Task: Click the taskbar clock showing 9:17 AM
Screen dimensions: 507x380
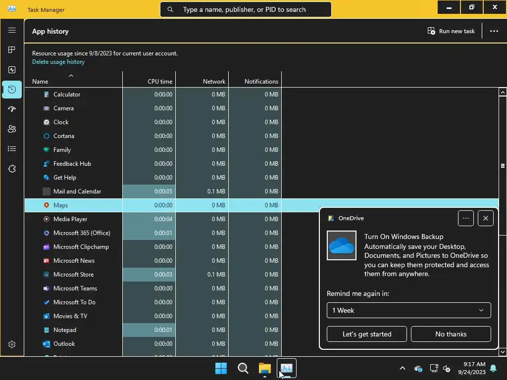Action: pyautogui.click(x=472, y=368)
